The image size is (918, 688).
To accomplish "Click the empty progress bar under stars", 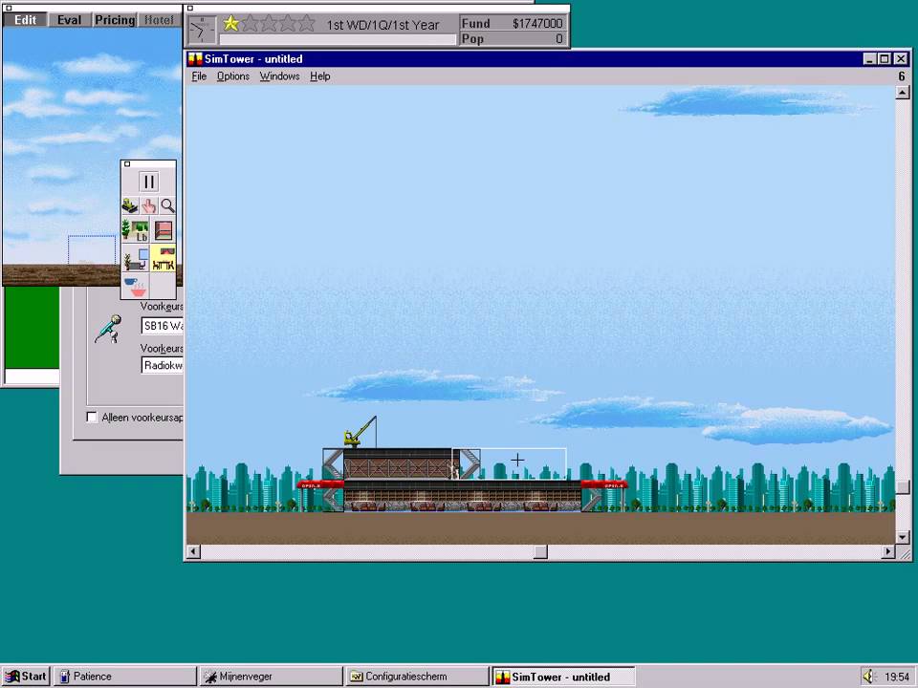I will 338,39.
